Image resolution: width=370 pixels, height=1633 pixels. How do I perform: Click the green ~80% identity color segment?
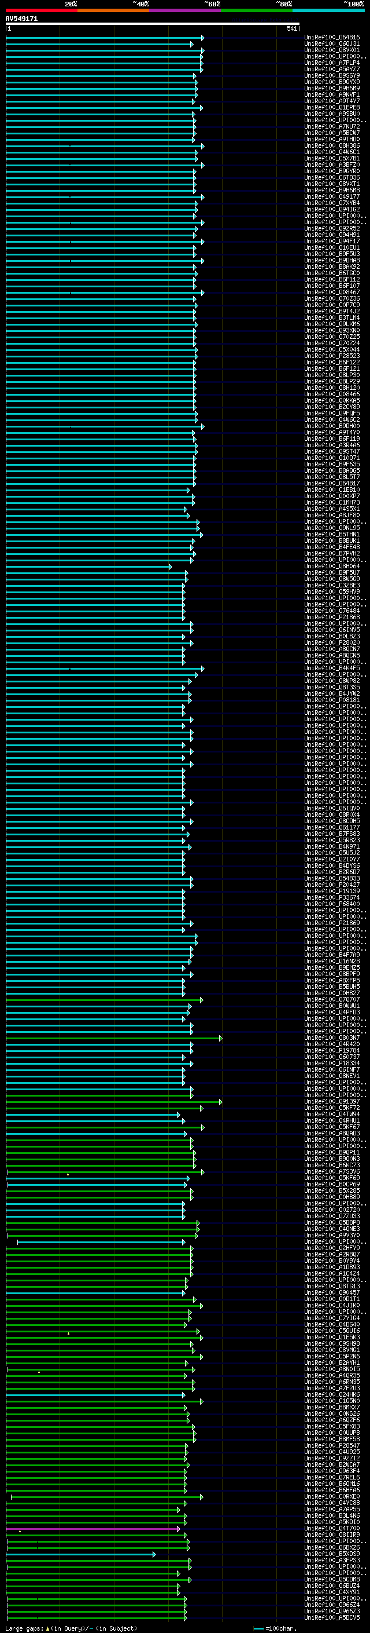click(x=257, y=10)
